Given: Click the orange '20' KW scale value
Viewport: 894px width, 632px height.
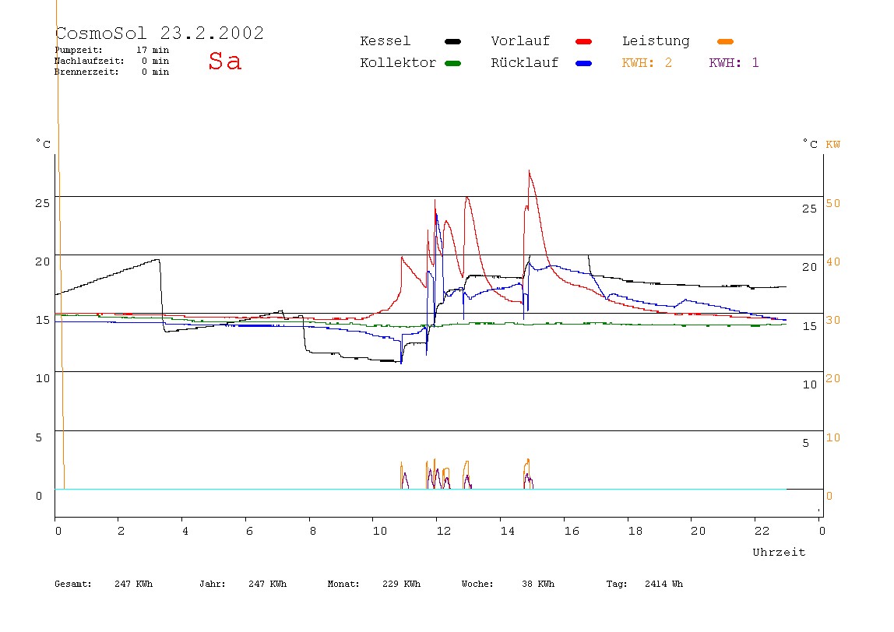Looking at the screenshot, I should pos(833,378).
